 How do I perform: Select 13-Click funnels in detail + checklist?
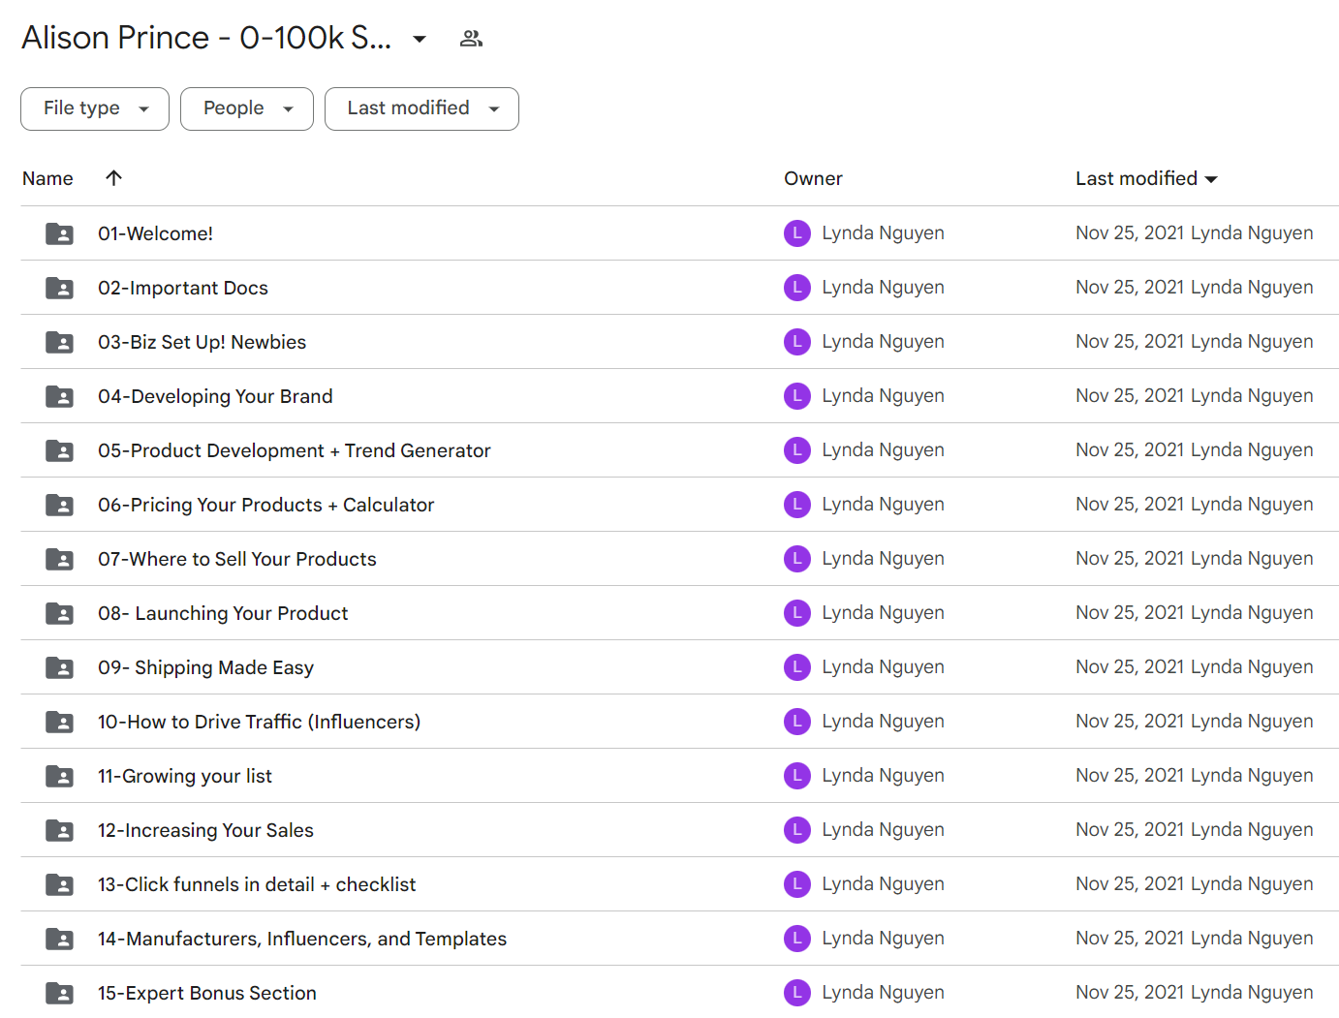point(257,884)
